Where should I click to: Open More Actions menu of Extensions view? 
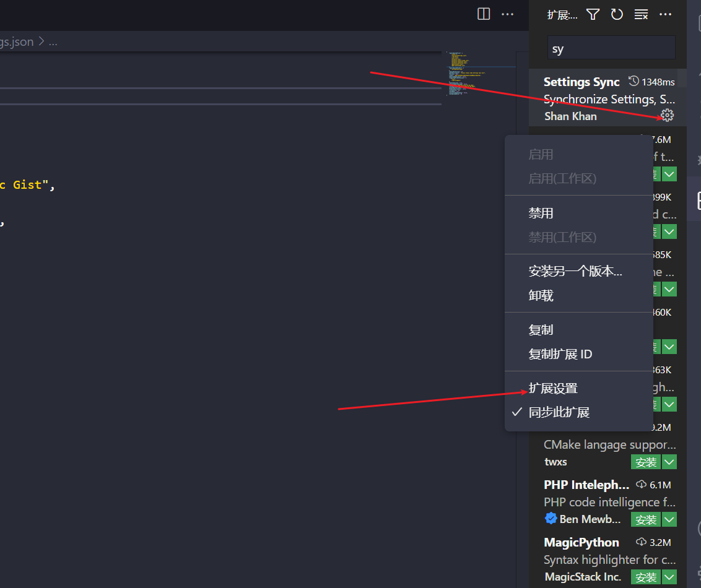point(665,14)
